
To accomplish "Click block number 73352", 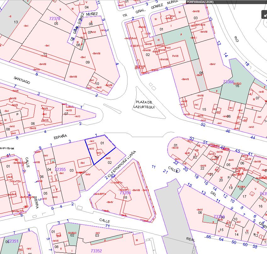I will pos(96,251).
